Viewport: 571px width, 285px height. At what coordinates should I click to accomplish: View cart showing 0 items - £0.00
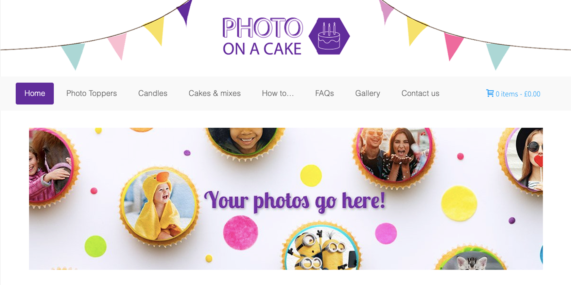point(513,94)
